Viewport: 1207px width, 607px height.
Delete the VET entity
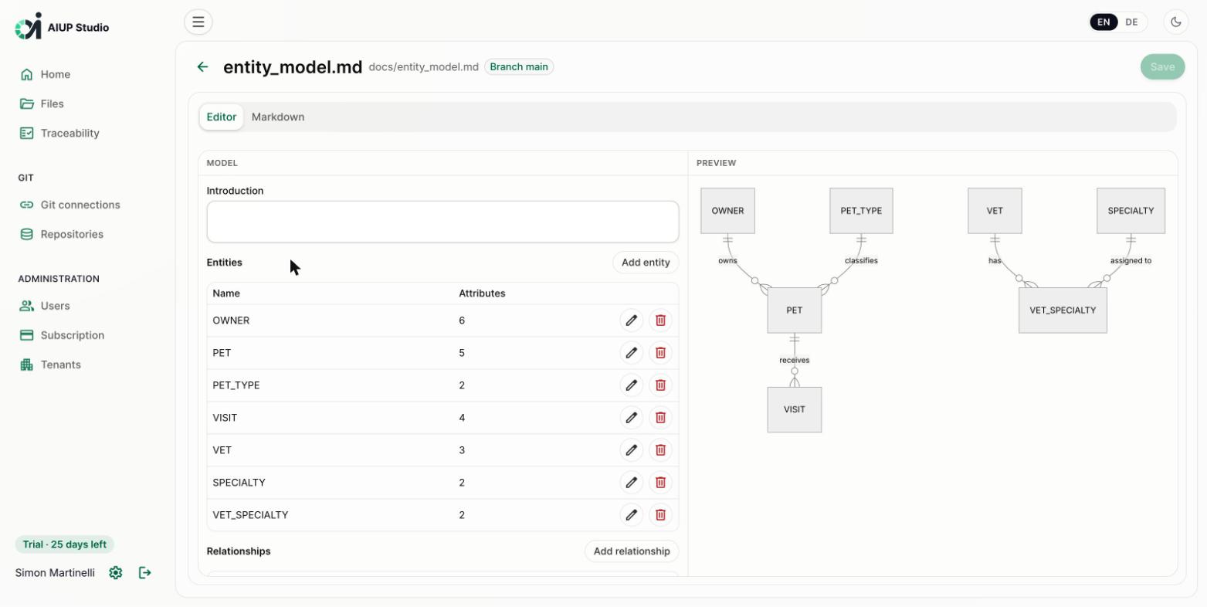[660, 450]
